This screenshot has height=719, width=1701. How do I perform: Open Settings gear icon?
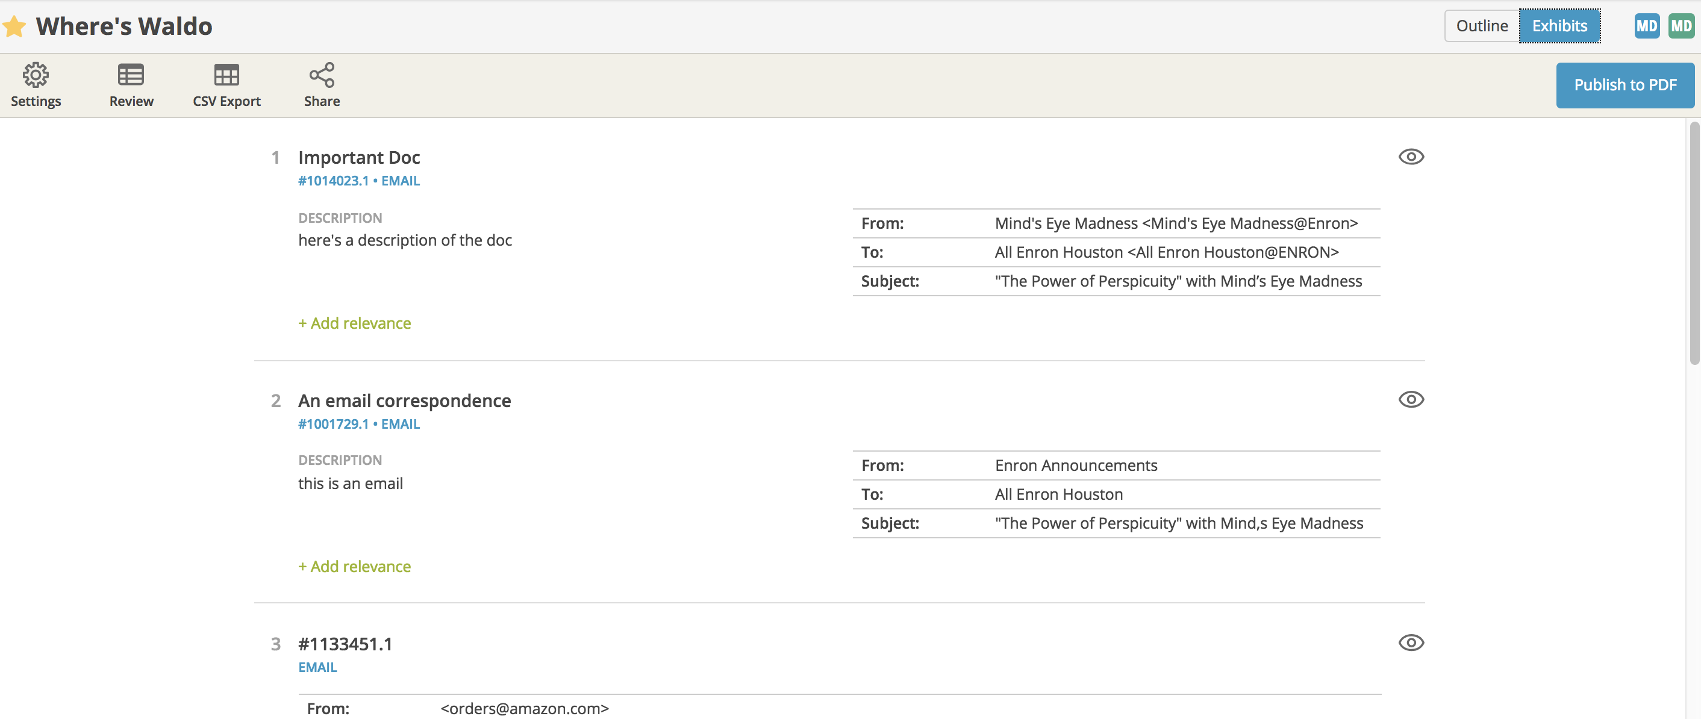click(x=36, y=75)
